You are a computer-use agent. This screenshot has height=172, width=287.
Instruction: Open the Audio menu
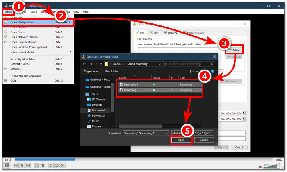point(33,12)
